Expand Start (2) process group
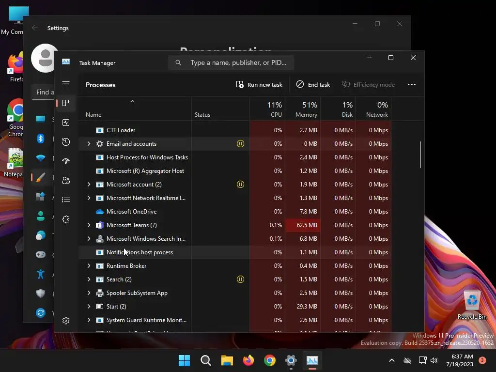Viewport: 496px width, 372px height. [89, 306]
